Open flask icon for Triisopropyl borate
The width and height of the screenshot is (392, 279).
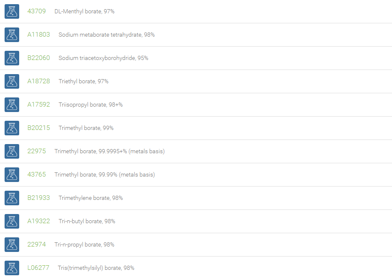(12, 105)
